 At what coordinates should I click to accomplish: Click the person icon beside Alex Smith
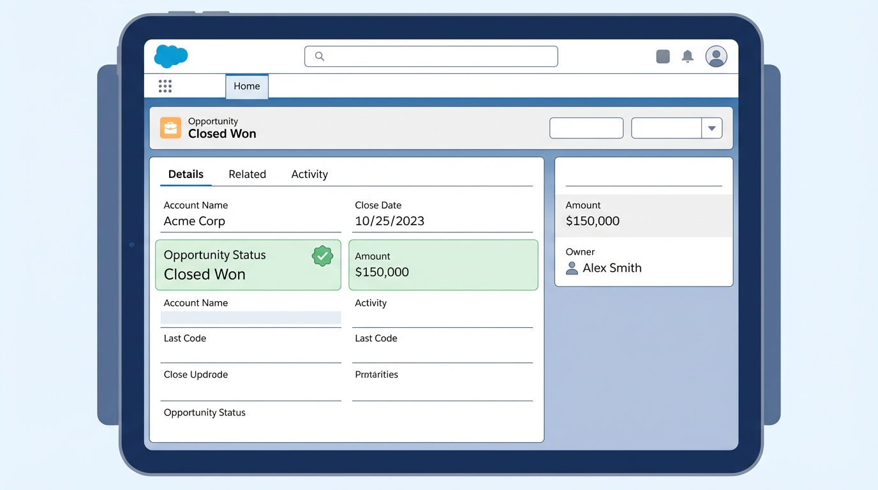point(571,268)
